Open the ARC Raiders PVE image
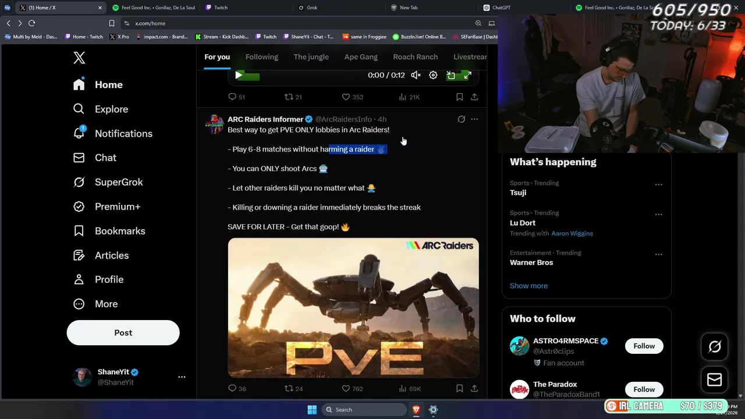The height and width of the screenshot is (419, 745). [353, 308]
